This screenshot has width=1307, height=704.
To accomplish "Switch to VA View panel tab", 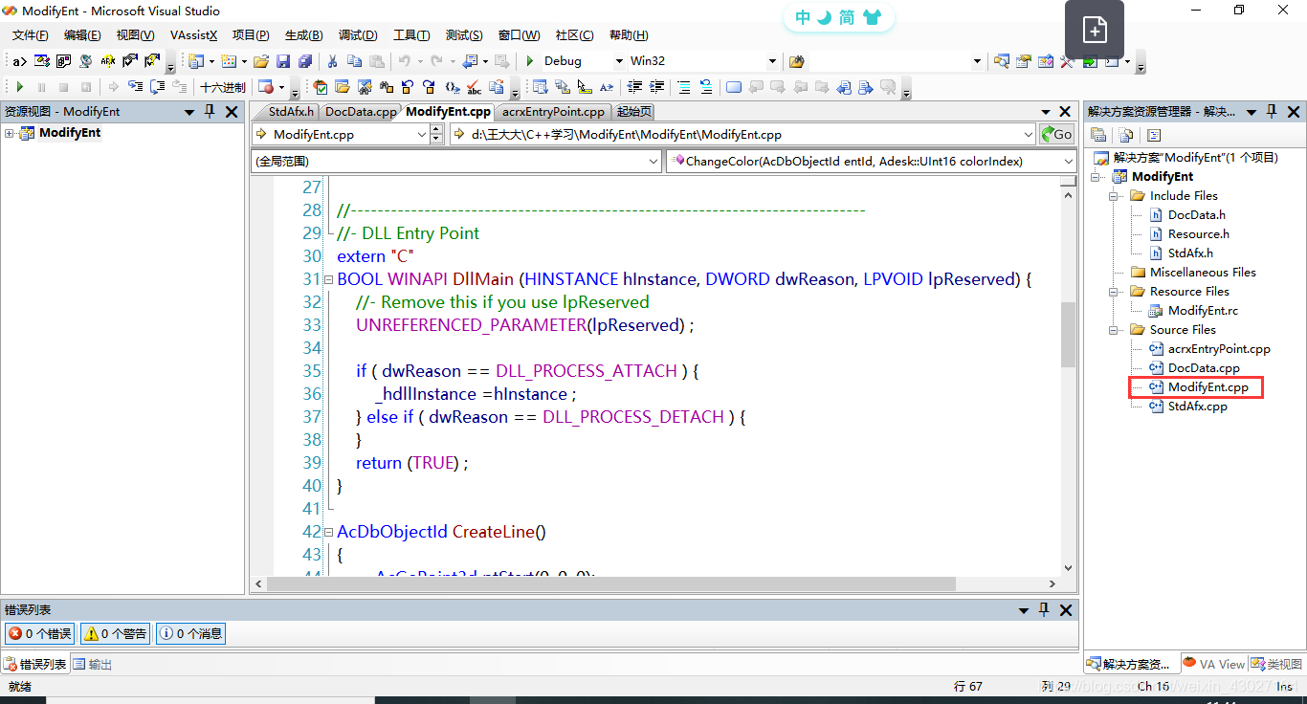I will [x=1213, y=663].
